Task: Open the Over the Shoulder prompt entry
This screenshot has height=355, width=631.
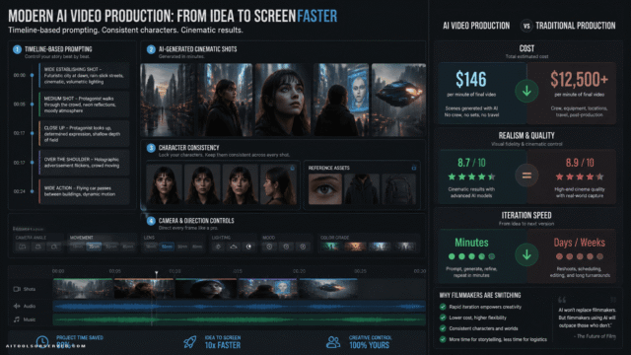Action: click(x=84, y=162)
